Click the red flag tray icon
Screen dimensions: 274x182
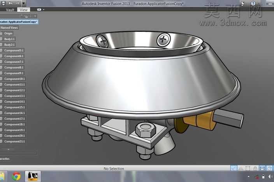pyautogui.click(x=256, y=177)
